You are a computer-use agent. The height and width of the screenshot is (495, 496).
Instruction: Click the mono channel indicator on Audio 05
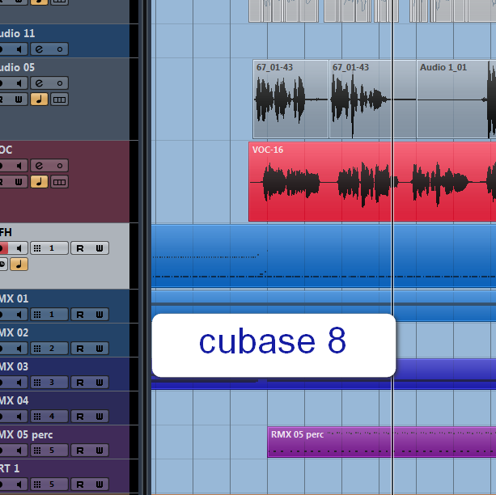point(59,83)
